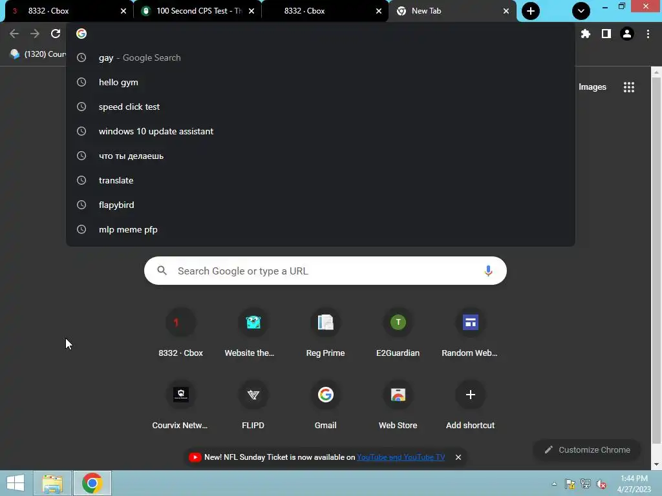Viewport: 662px width, 496px height.
Task: Open File Explorer from the taskbar
Action: coord(53,483)
